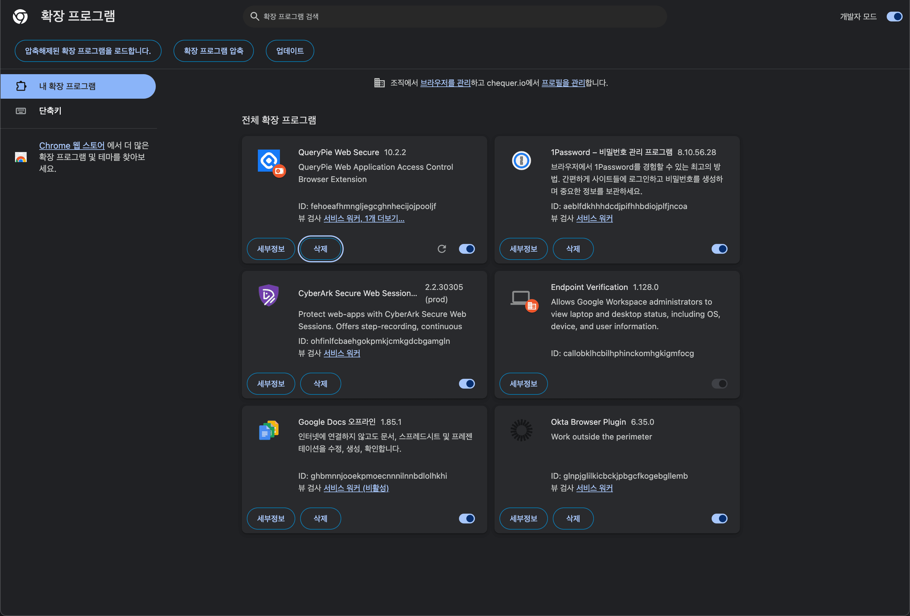Image resolution: width=910 pixels, height=616 pixels.
Task: Click the search magnifier icon
Action: click(254, 17)
